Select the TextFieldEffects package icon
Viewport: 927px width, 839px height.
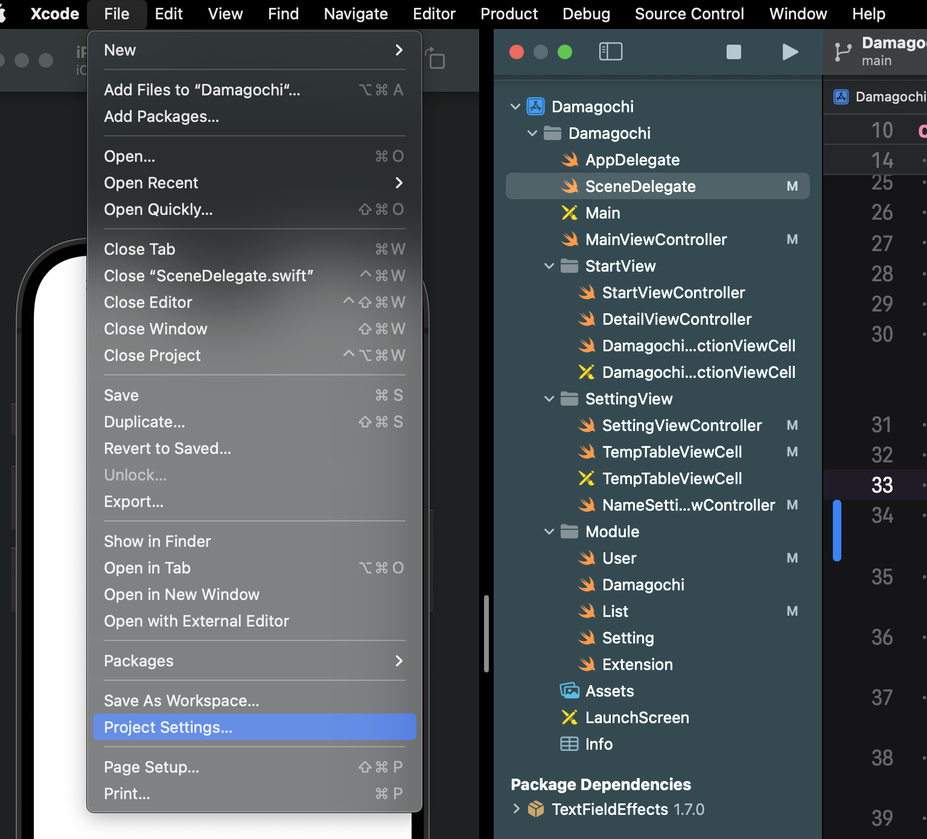(536, 809)
